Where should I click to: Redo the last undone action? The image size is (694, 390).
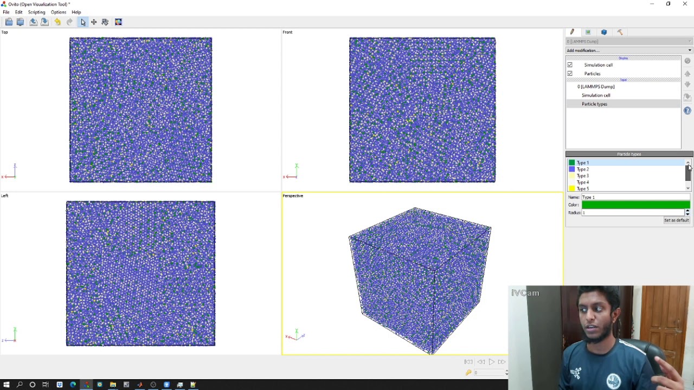point(69,22)
